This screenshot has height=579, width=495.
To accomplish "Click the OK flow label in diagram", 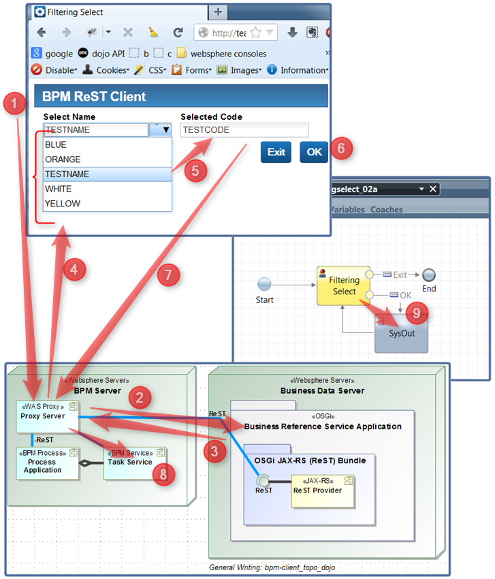I will click(406, 295).
